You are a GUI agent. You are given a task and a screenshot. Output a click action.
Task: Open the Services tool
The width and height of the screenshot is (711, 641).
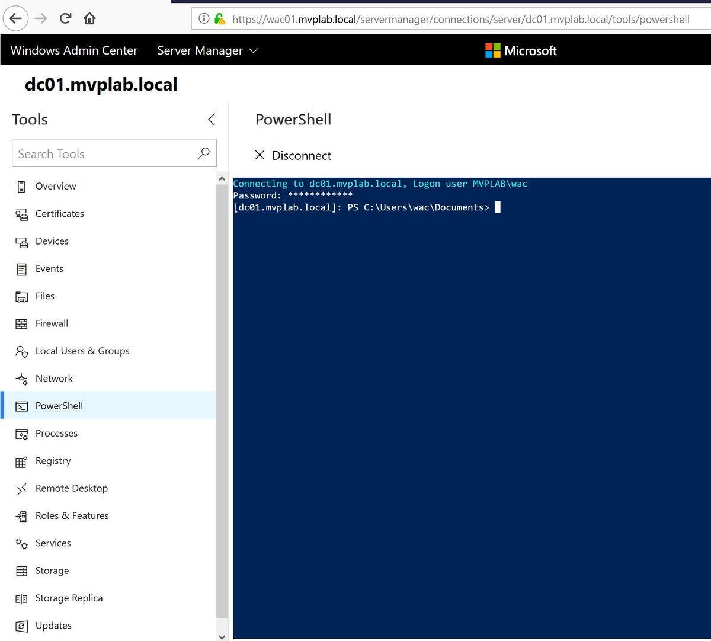point(53,543)
